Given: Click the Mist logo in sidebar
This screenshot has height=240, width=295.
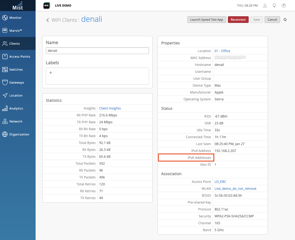Looking at the screenshot, I should pyautogui.click(x=18, y=6).
